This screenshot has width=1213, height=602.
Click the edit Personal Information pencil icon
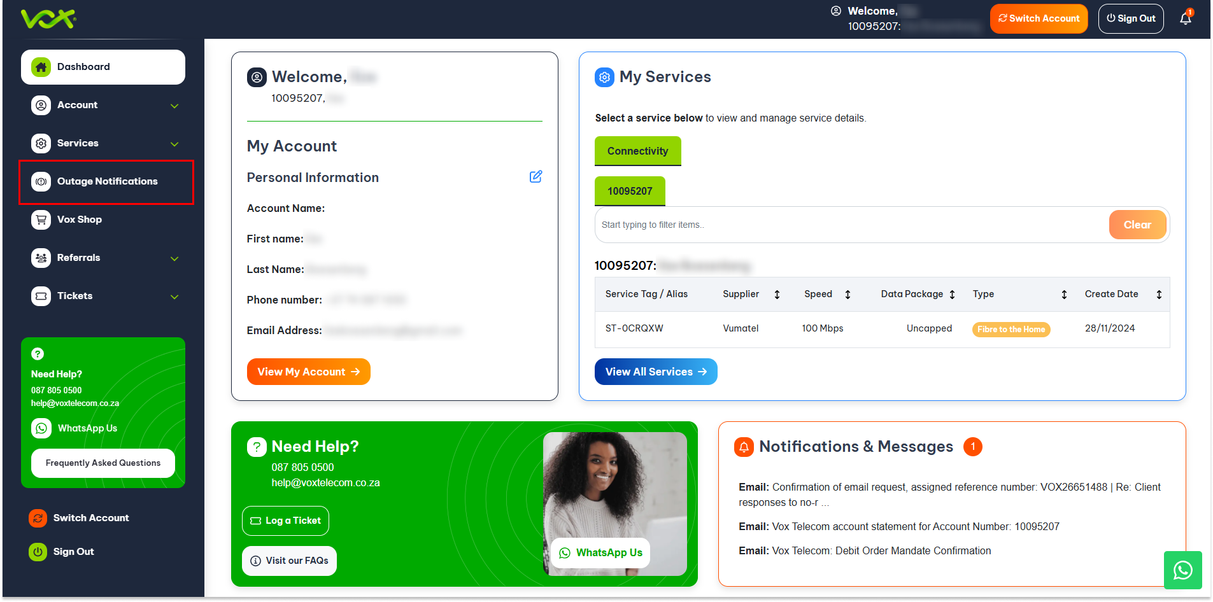(536, 176)
